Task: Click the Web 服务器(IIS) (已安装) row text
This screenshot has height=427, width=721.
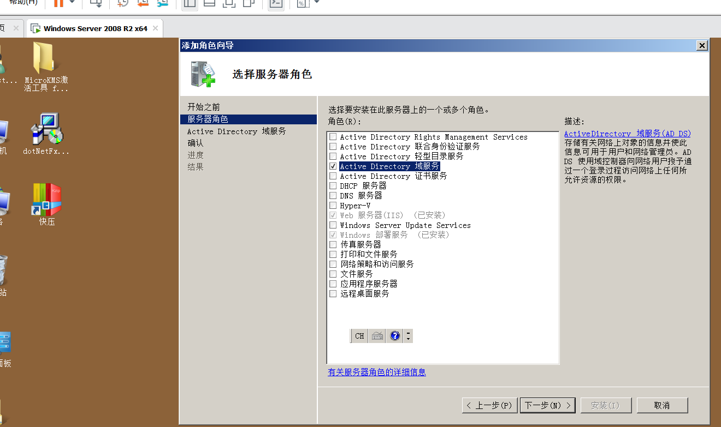Action: coord(393,215)
